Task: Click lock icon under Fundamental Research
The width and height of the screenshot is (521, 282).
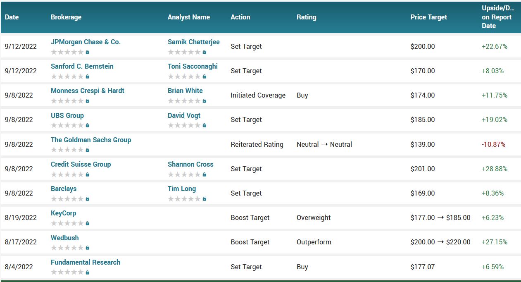Action: click(87, 272)
